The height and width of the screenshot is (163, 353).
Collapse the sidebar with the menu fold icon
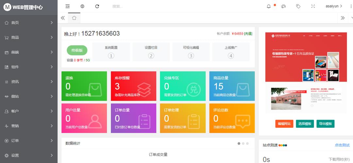coord(67,6)
